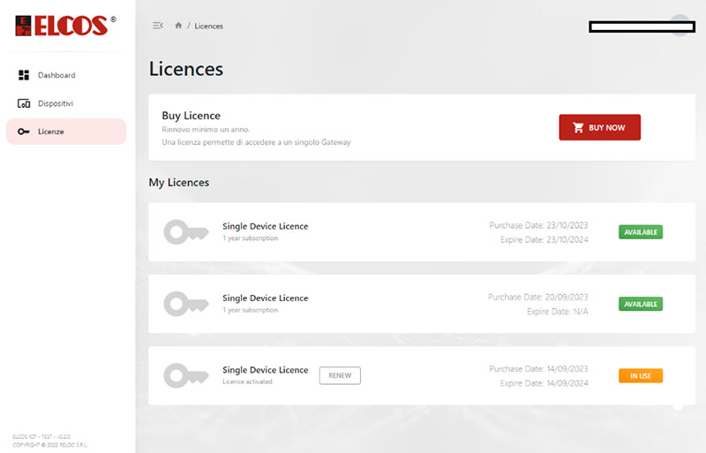
Task: Click the Licences breadcrumb text
Action: 209,26
